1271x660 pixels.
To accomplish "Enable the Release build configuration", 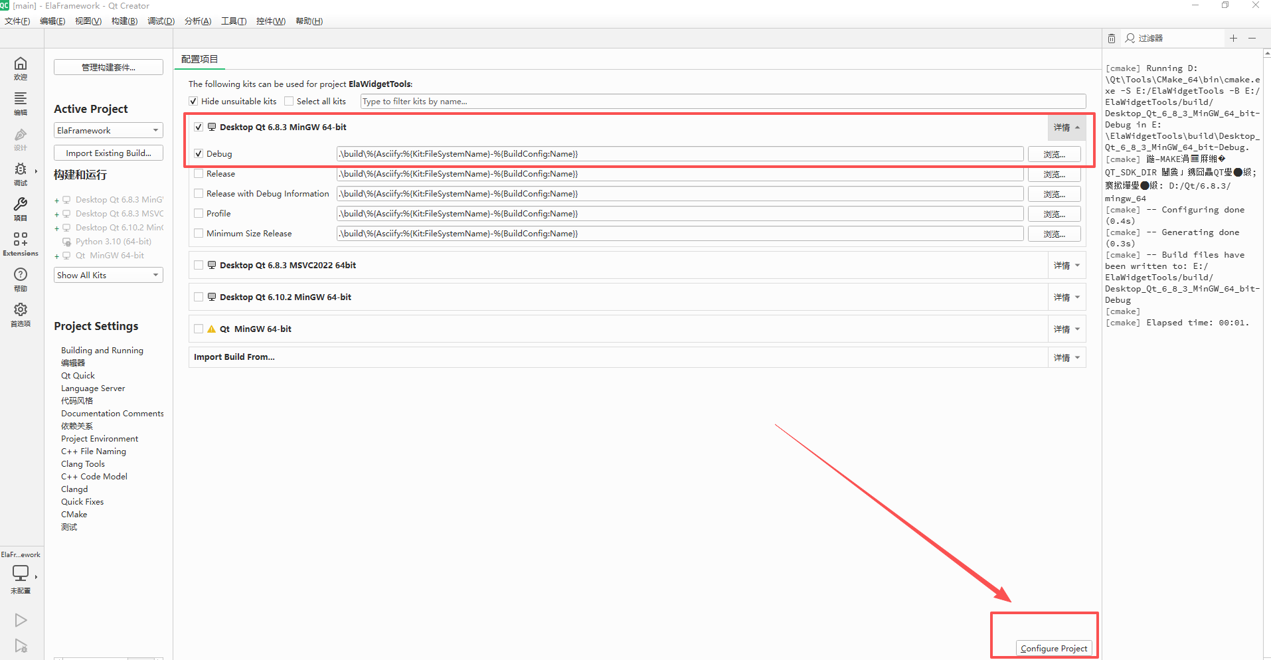I will click(199, 173).
